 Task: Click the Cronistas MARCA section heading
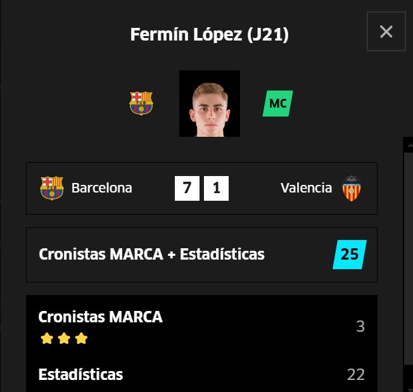click(100, 317)
